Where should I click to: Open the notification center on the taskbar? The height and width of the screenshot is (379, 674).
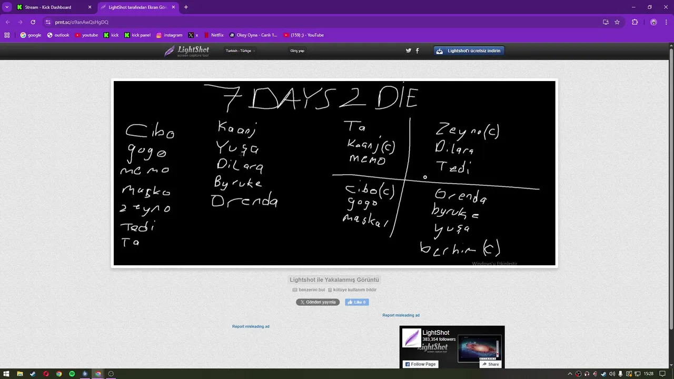662,374
